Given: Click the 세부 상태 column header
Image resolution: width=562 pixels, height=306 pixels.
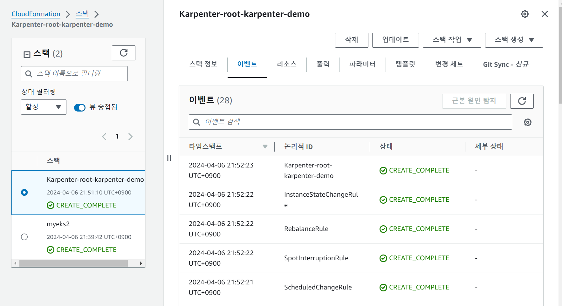Looking at the screenshot, I should pos(489,146).
